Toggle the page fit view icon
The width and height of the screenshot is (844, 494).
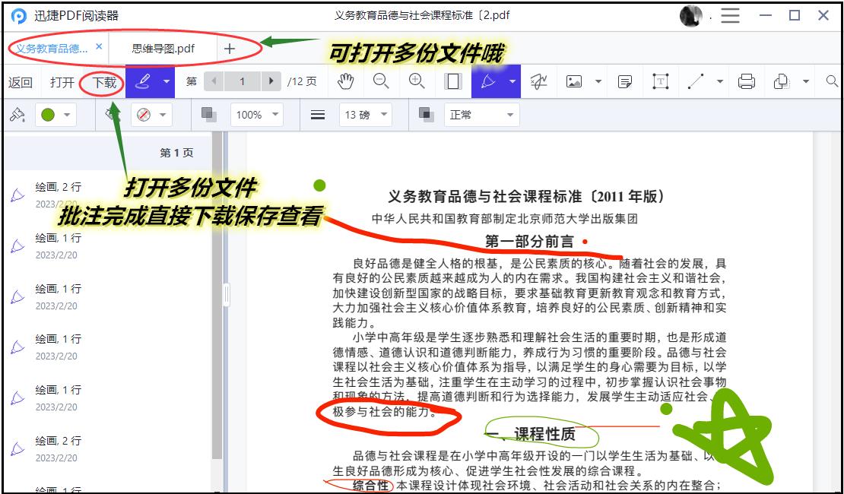(452, 81)
